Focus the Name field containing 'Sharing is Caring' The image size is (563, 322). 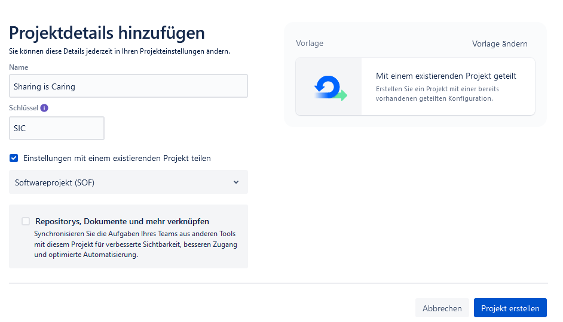(128, 86)
